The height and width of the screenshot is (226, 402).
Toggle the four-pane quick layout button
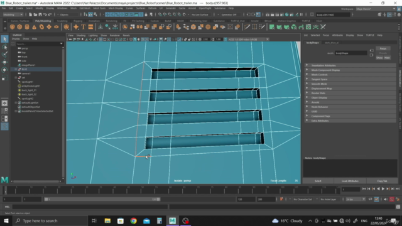click(x=4, y=111)
